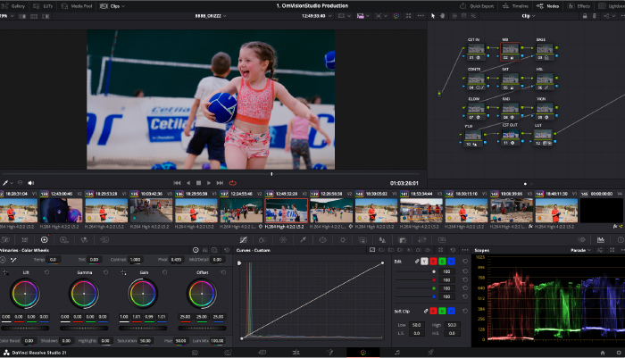Mute the viewer audio speaker icon
Image resolution: width=625 pixels, height=358 pixels.
click(x=30, y=183)
